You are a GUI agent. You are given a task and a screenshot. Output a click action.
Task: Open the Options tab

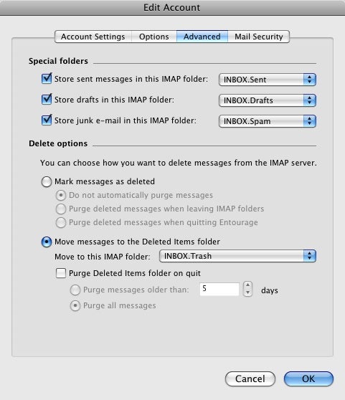coord(154,37)
